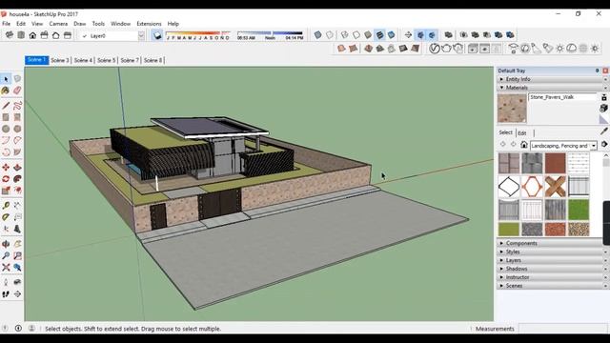Click the Sample Paint eyedropper icon
This screenshot has height=343, width=610.
[x=603, y=131]
